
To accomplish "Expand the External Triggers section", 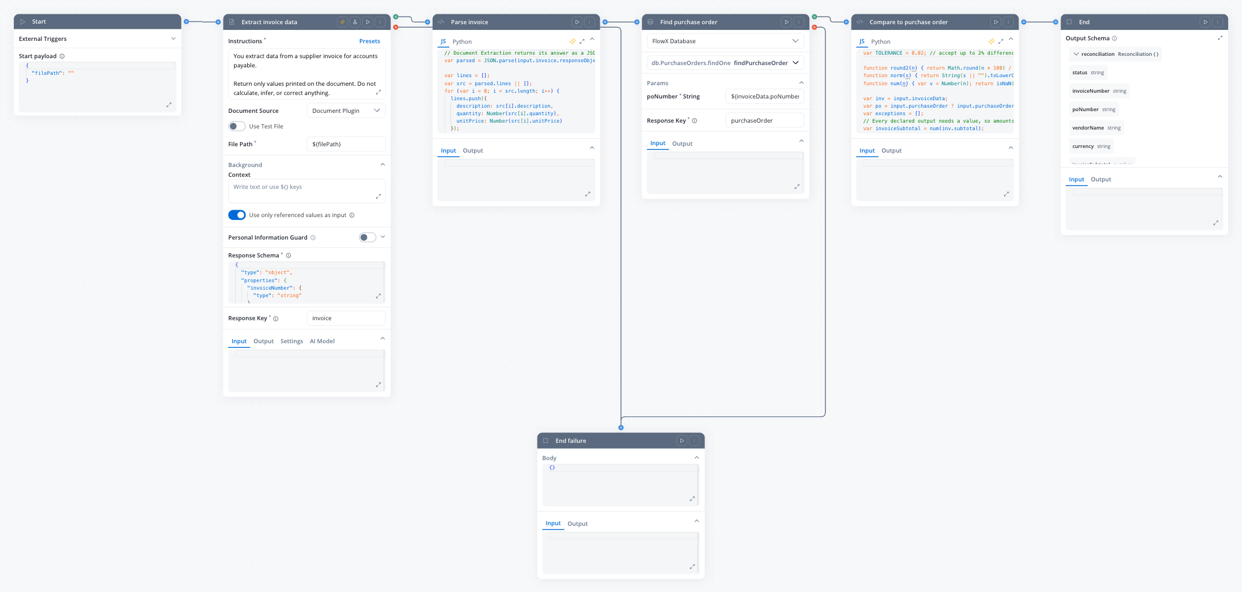I will pos(97,39).
